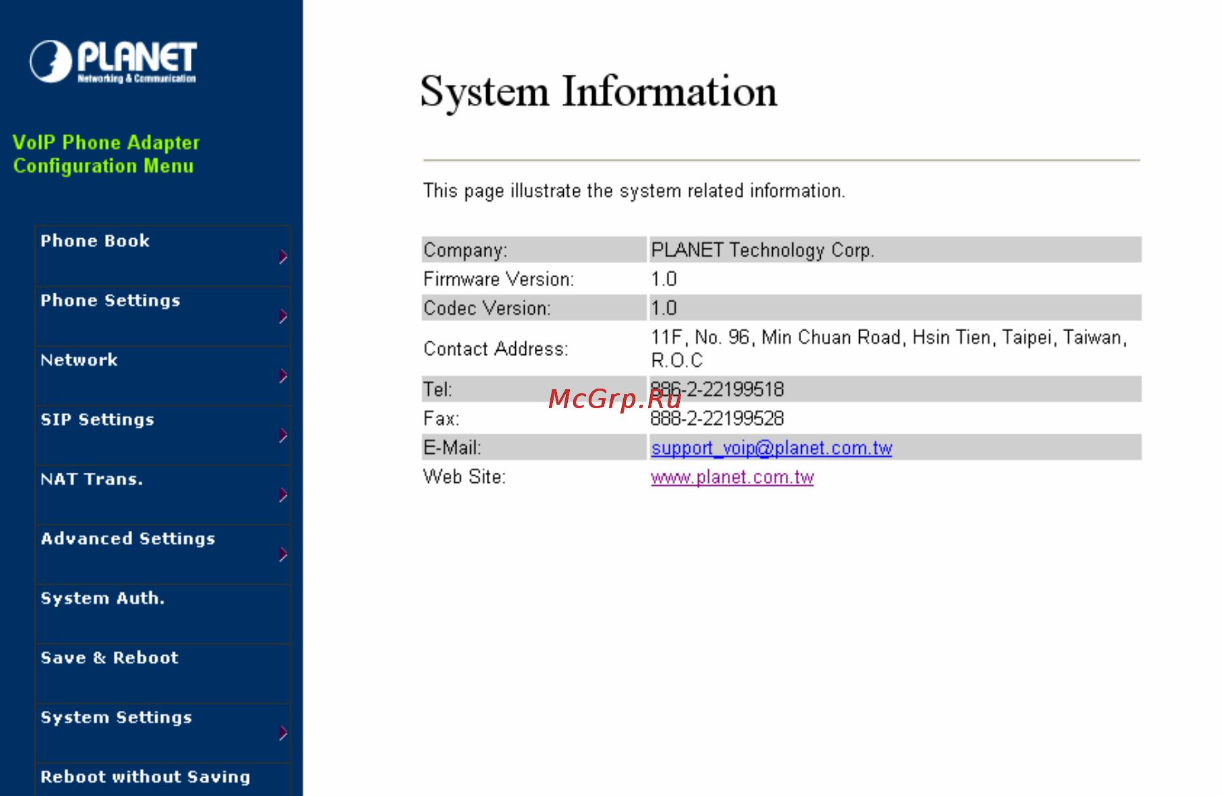Click the Web Site: label
This screenshot has width=1222, height=796.
464,477
